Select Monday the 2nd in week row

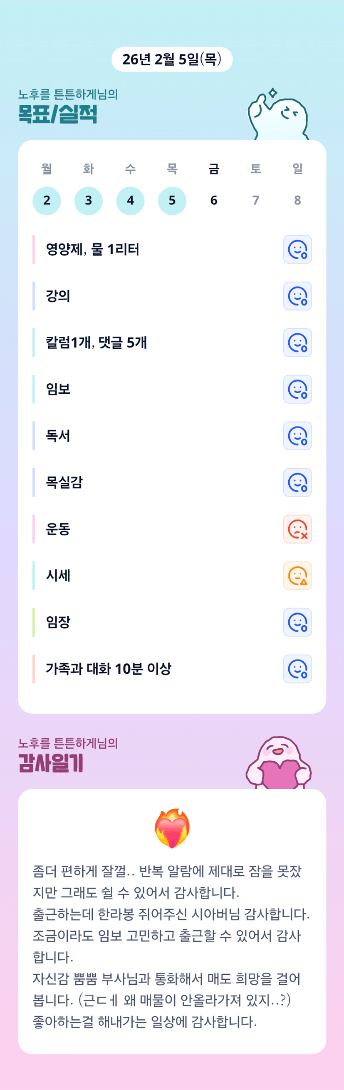point(47,201)
